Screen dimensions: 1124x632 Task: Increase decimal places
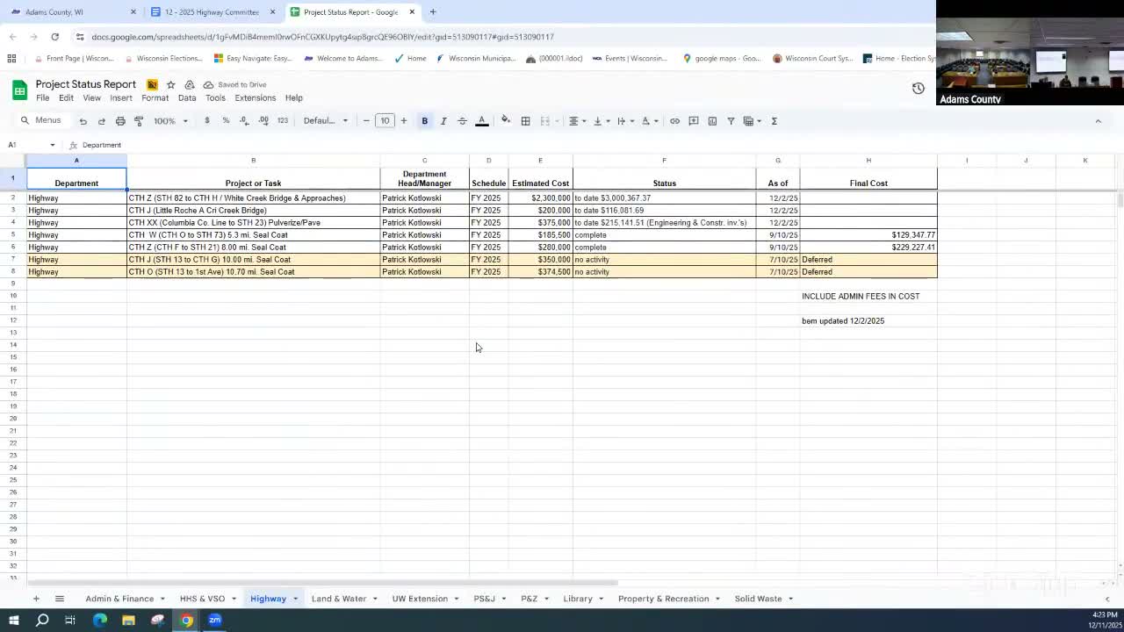263,121
